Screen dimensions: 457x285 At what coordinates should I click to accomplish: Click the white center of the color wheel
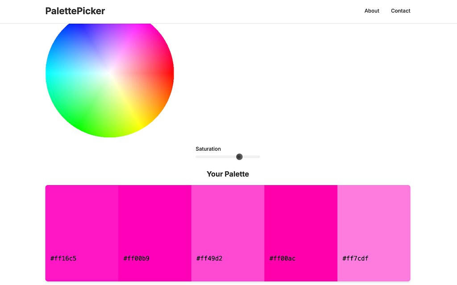pos(110,73)
